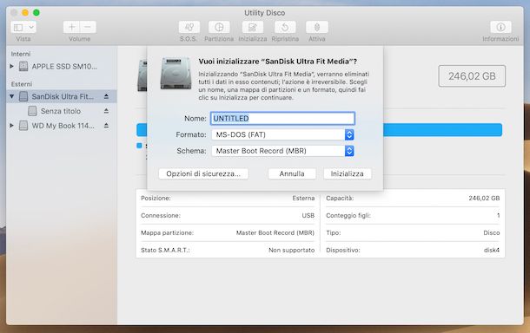This screenshot has height=333, width=530.
Task: Open the Schema Master Boot Record dropdown
Action: [x=282, y=151]
